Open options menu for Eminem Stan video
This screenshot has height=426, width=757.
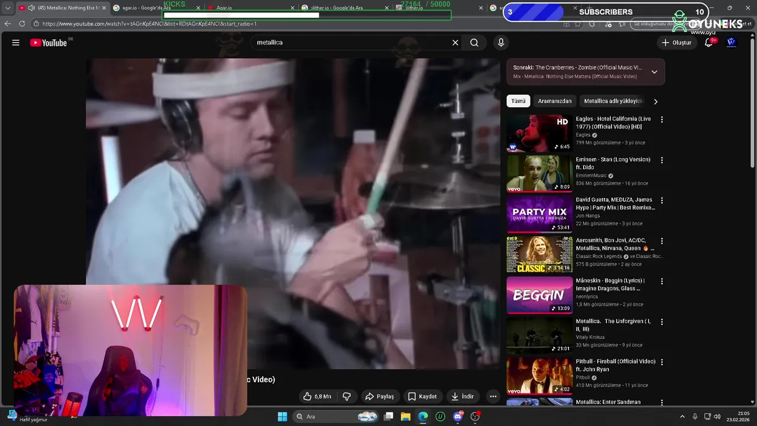[662, 160]
